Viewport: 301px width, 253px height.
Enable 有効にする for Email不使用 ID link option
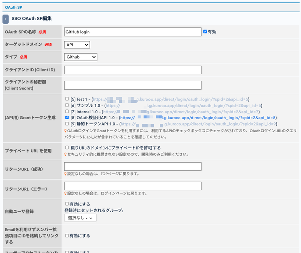click(x=67, y=236)
